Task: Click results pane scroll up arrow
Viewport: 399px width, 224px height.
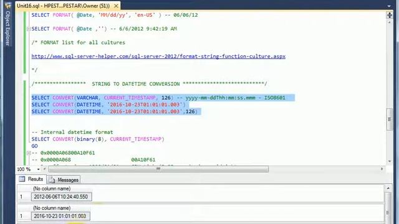Action: pos(388,189)
